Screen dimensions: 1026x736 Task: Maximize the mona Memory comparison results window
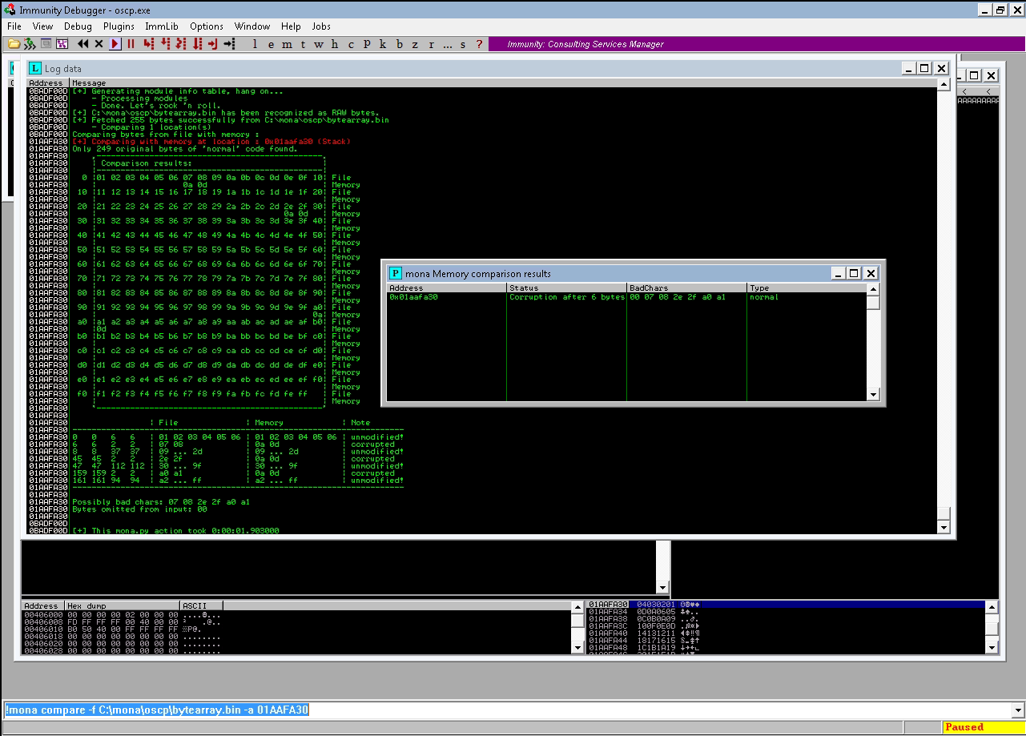(x=855, y=273)
